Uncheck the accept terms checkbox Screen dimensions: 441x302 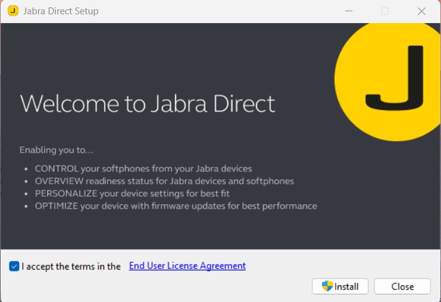coord(14,267)
